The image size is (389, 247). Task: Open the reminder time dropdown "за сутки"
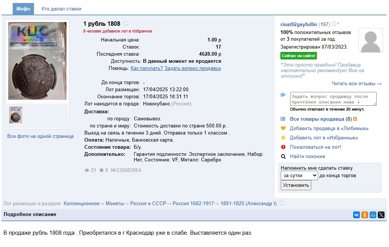tap(299, 176)
